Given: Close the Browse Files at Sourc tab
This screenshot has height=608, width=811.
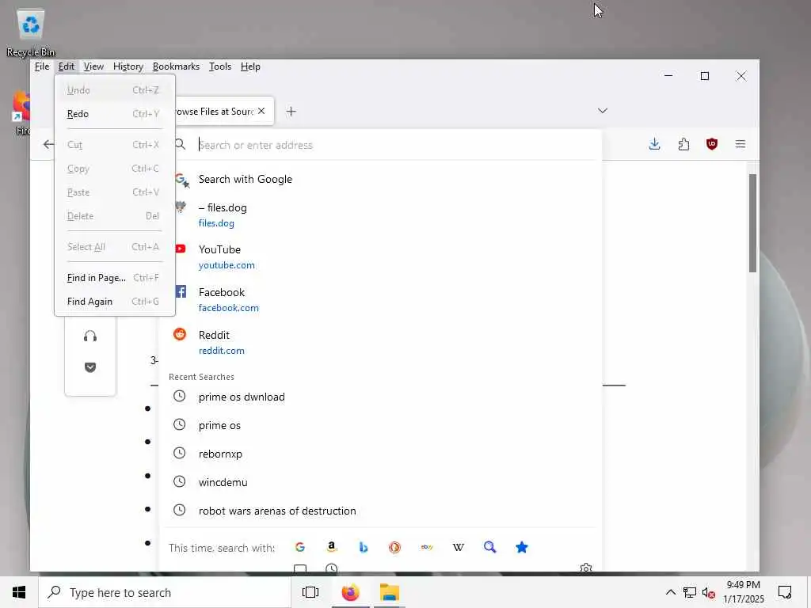Looking at the screenshot, I should [x=261, y=111].
